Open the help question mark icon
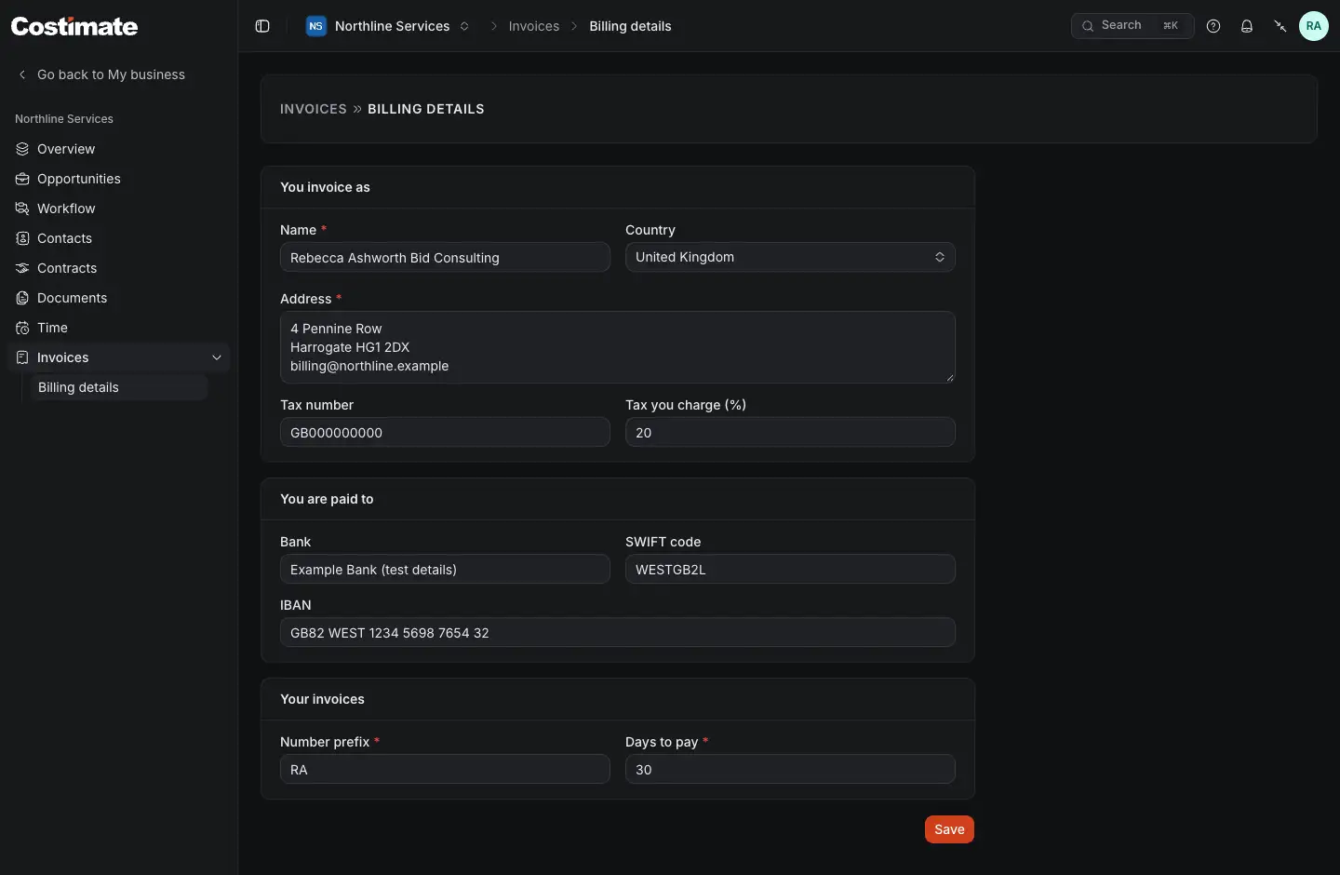This screenshot has width=1340, height=875. (x=1213, y=26)
